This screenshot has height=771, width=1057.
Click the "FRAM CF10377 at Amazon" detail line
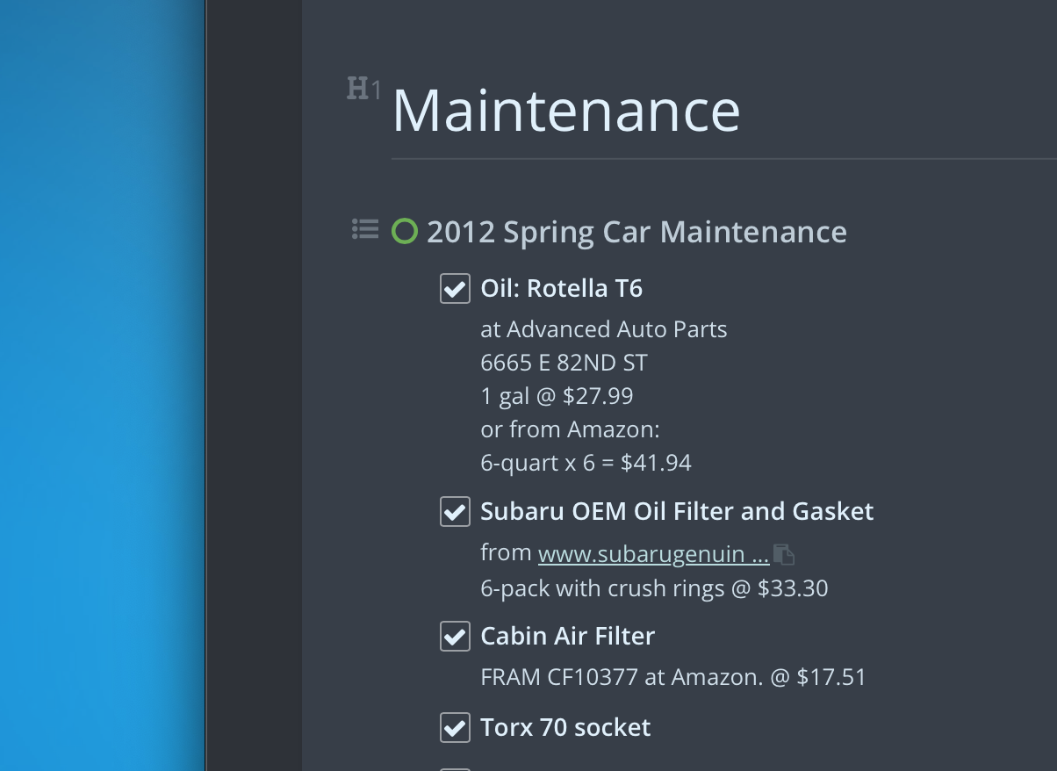tap(672, 676)
